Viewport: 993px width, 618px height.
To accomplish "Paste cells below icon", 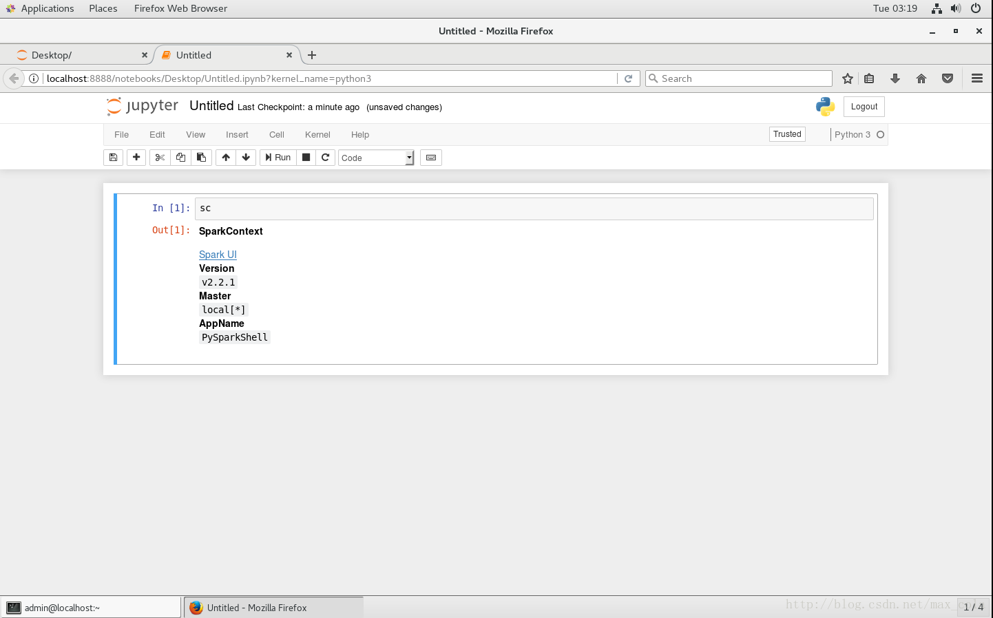I will pos(201,158).
